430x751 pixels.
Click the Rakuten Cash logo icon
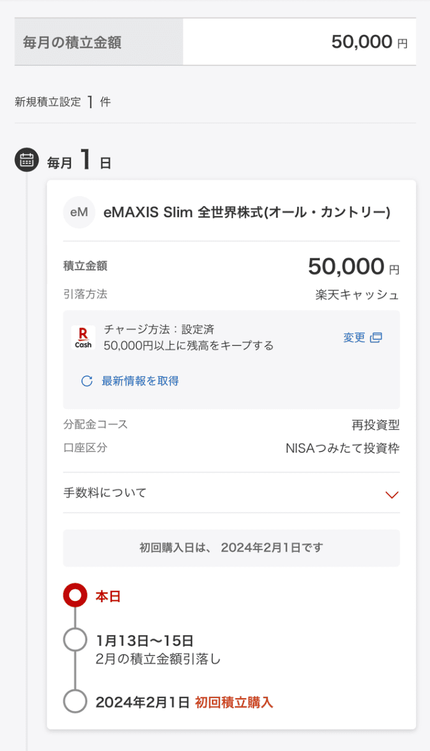(83, 337)
